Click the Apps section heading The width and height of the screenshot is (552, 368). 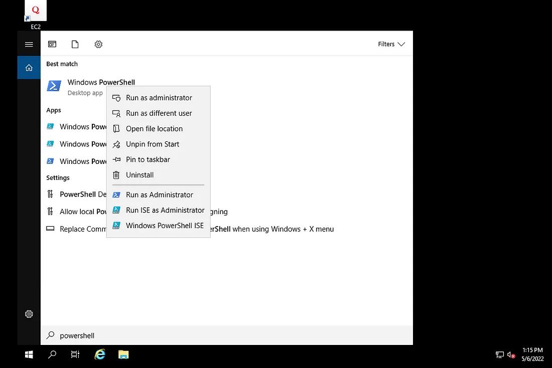[x=54, y=110]
